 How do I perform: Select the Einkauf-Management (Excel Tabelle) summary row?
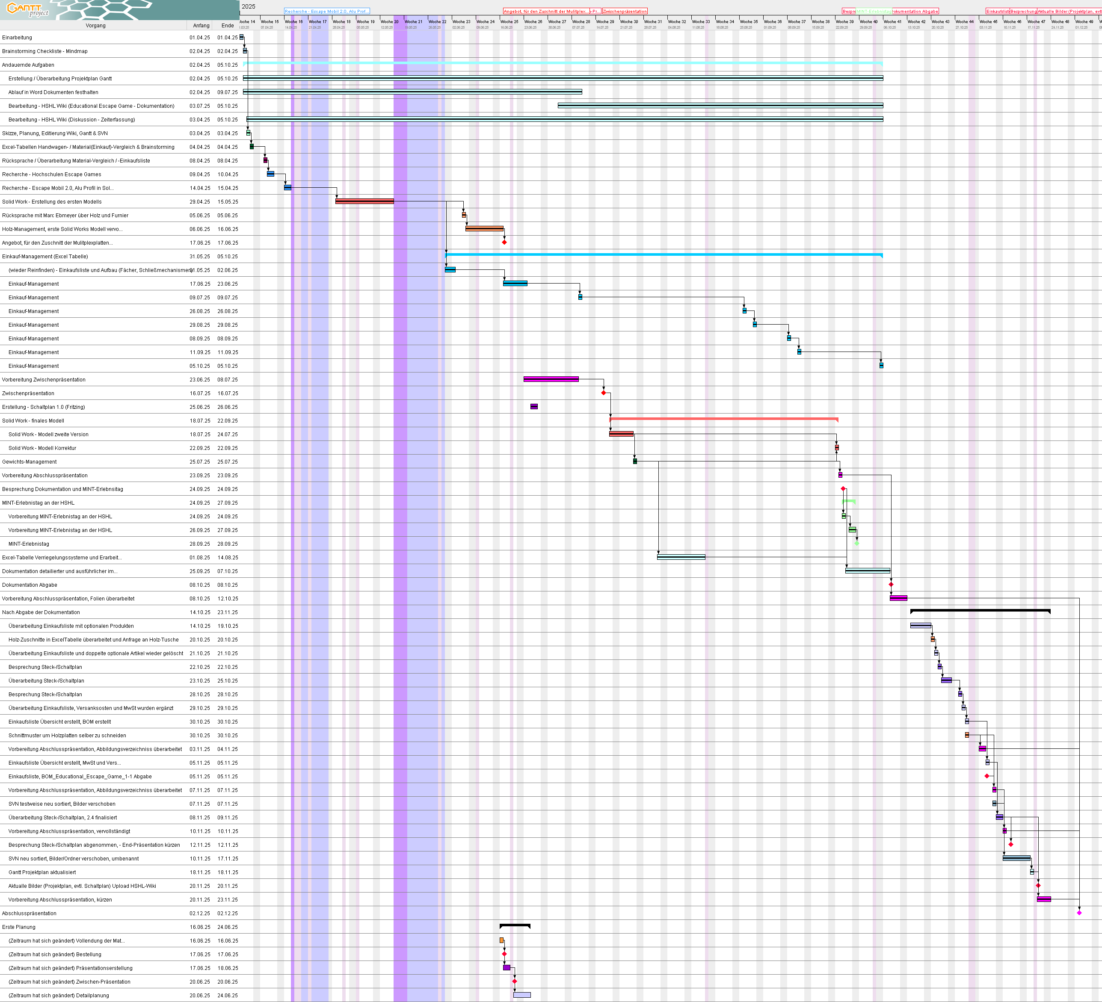[45, 256]
